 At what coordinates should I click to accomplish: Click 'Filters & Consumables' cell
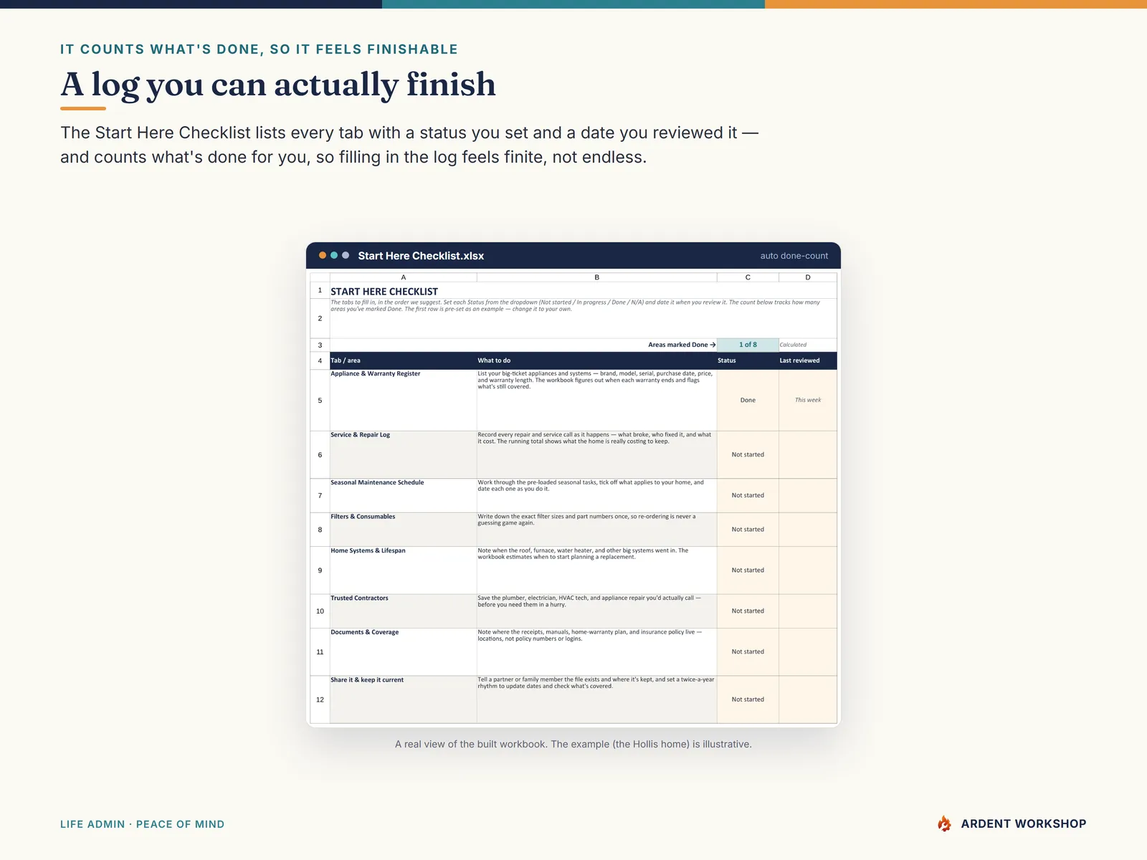pyautogui.click(x=404, y=530)
